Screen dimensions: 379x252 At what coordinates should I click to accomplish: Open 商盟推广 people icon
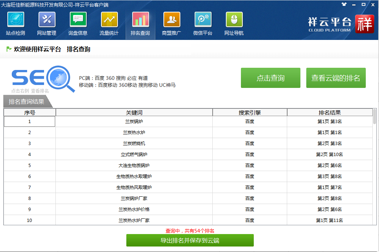tap(172, 19)
